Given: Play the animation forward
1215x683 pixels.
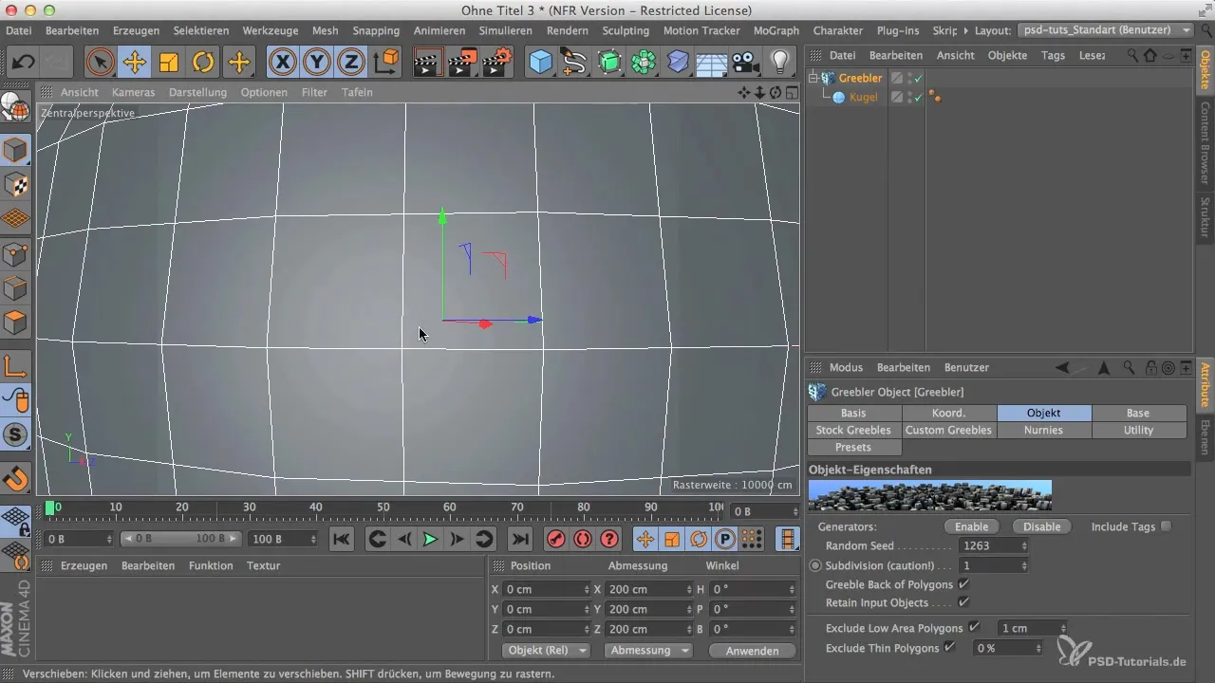Looking at the screenshot, I should point(430,539).
